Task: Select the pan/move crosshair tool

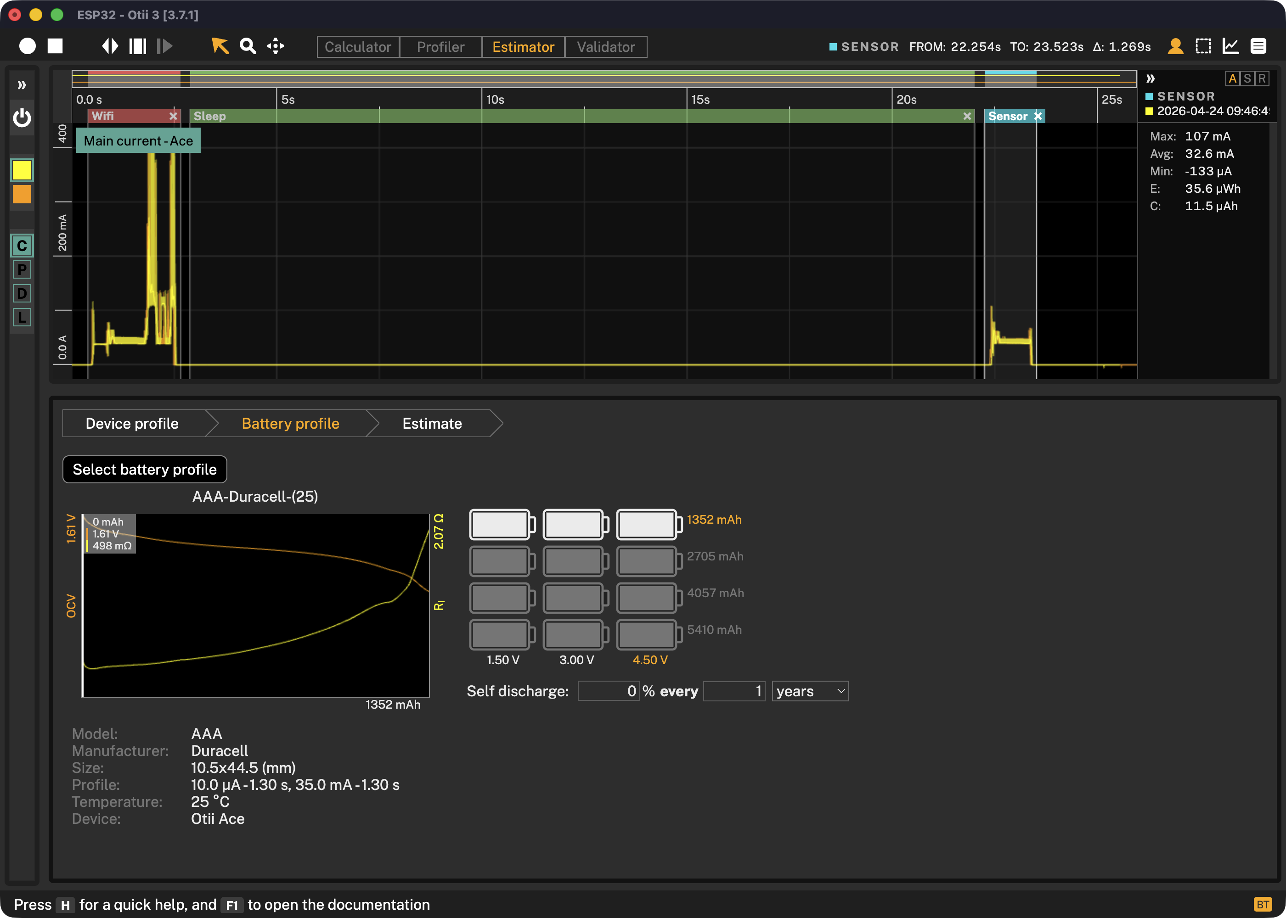Action: point(276,46)
